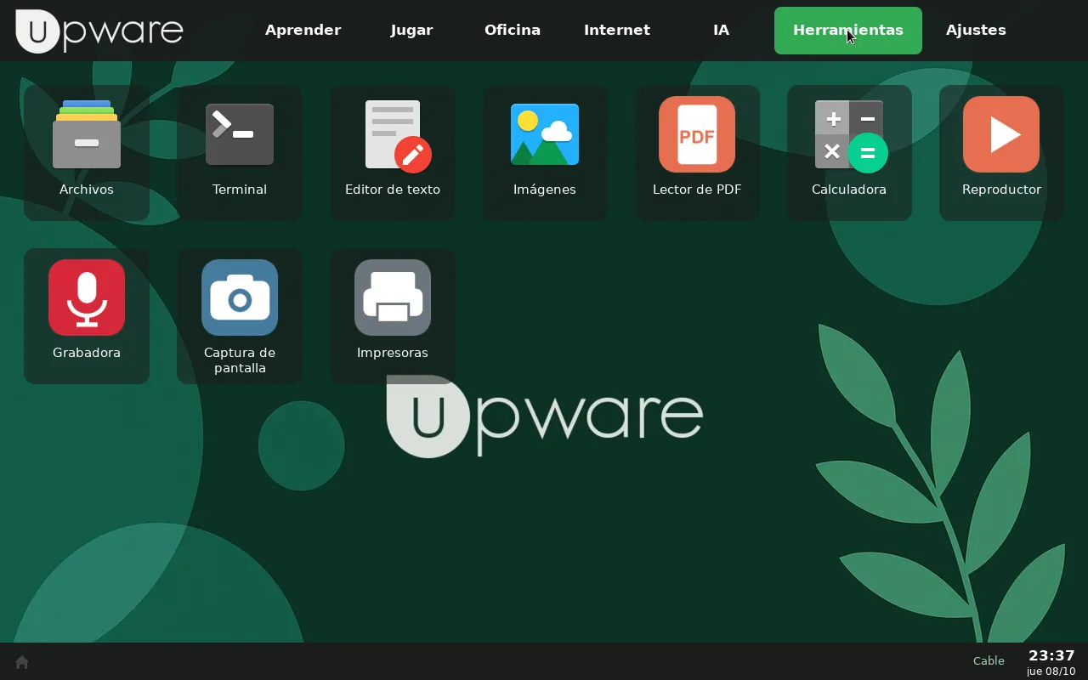
Task: Switch to the Aprender tab
Action: tap(303, 31)
